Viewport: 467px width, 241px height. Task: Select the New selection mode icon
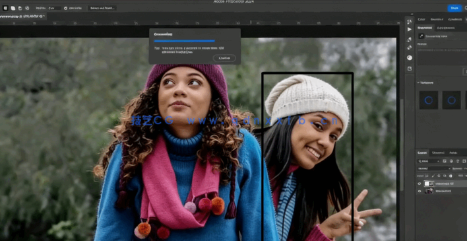[x=5, y=8]
